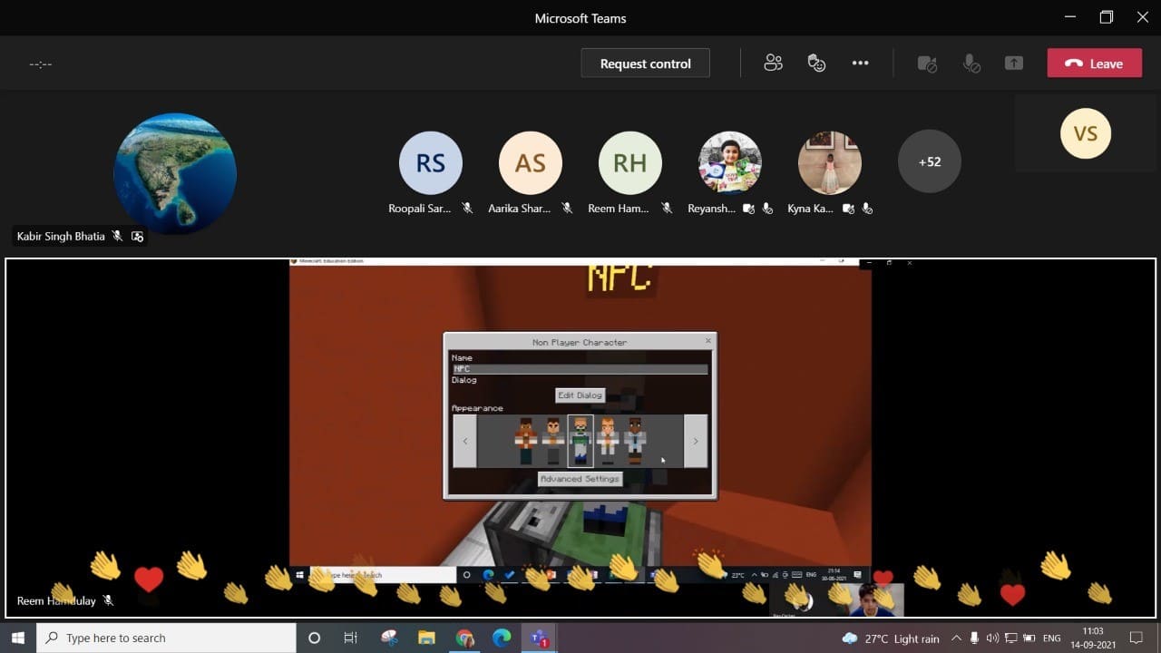The width and height of the screenshot is (1161, 653).
Task: Expand the hidden system tray icons
Action: pos(955,638)
